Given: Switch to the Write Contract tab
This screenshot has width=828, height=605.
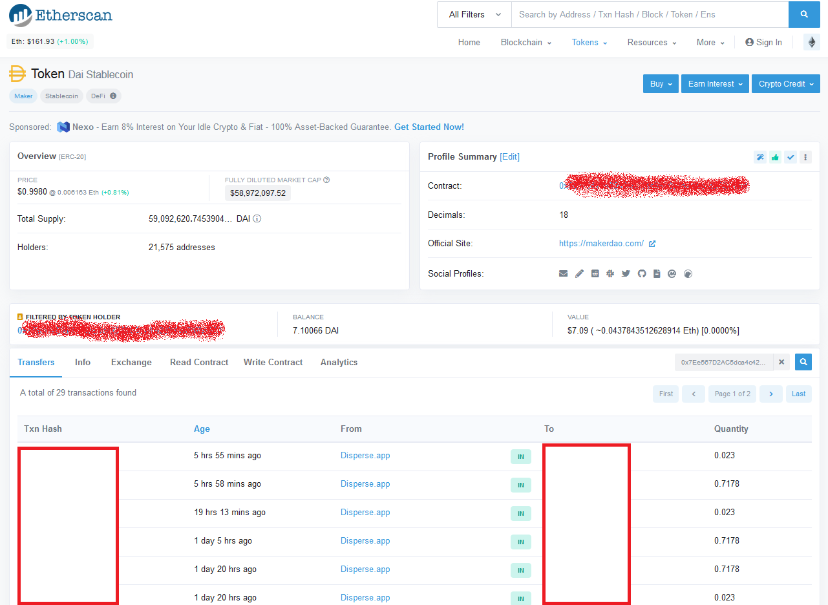Looking at the screenshot, I should tap(273, 363).
